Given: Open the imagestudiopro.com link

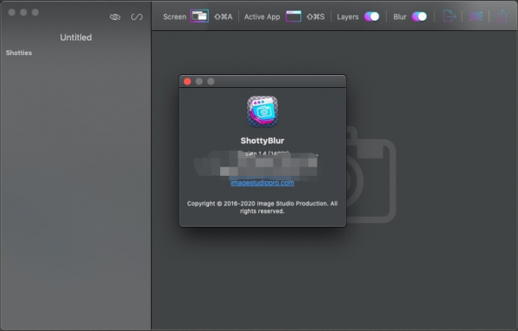Looking at the screenshot, I should [262, 183].
